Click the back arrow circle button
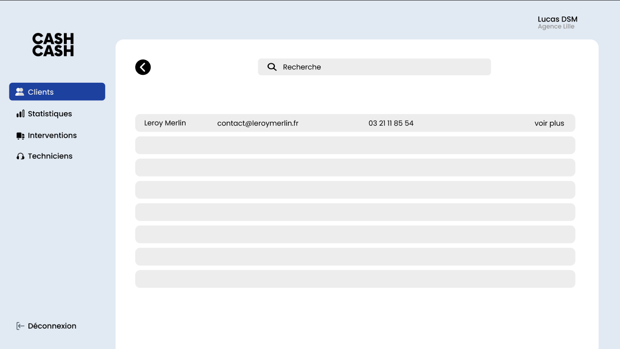The width and height of the screenshot is (620, 349). (143, 67)
